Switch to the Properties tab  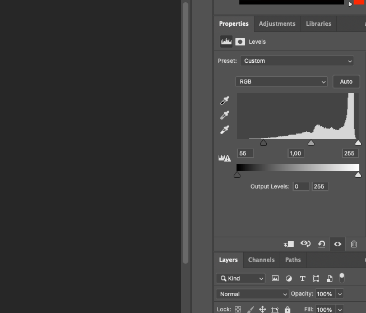pos(234,24)
